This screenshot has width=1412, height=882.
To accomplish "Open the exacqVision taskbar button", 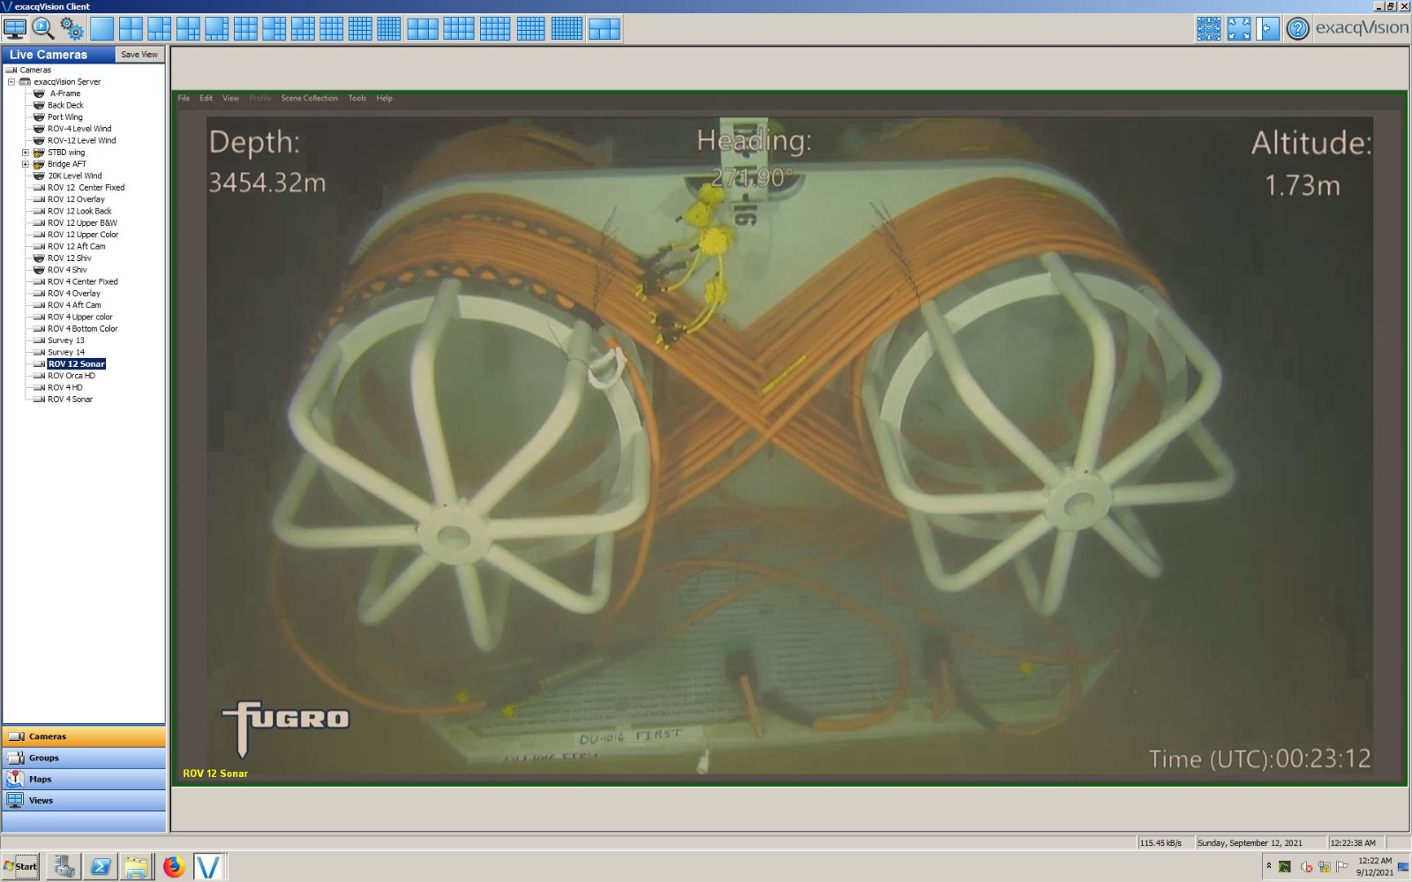I will point(208,867).
